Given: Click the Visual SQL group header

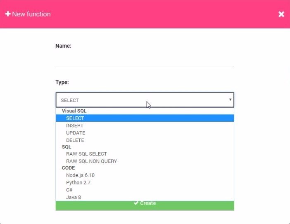Looking at the screenshot, I should point(74,111).
